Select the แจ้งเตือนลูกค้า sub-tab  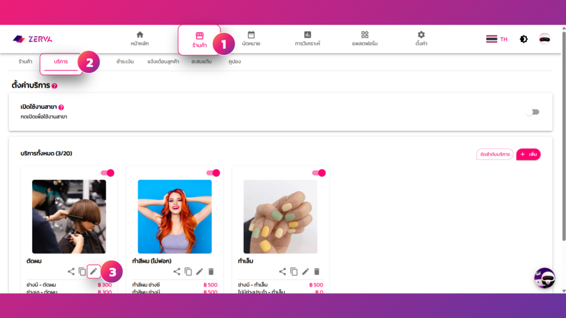pyautogui.click(x=163, y=62)
